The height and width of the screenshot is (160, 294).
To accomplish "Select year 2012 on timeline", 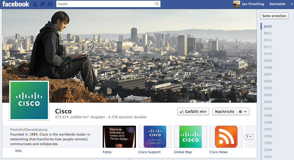I will [268, 40].
